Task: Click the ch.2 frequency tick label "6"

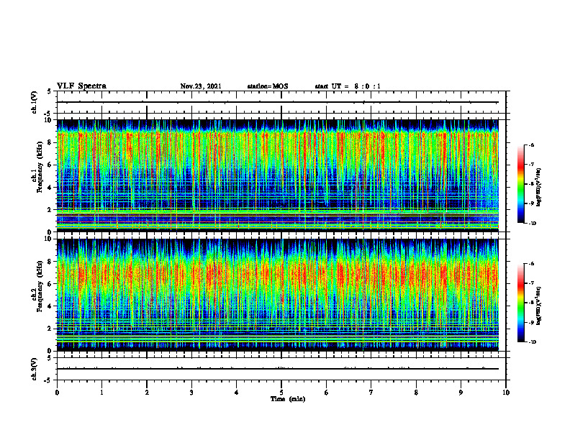Action: pyautogui.click(x=50, y=284)
